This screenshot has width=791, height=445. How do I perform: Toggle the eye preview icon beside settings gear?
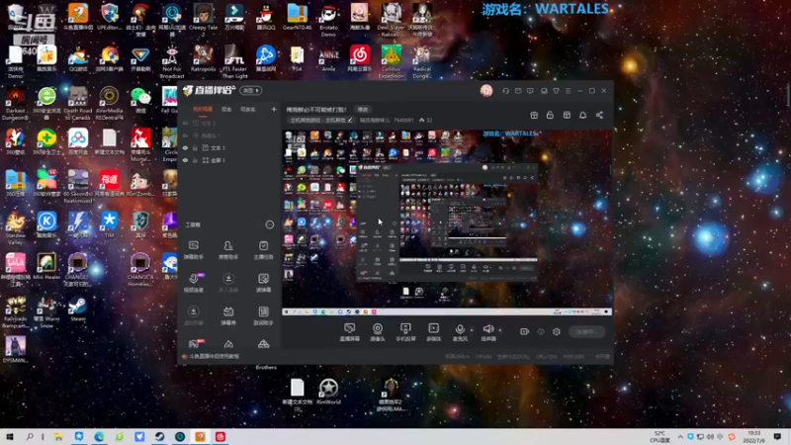point(541,331)
